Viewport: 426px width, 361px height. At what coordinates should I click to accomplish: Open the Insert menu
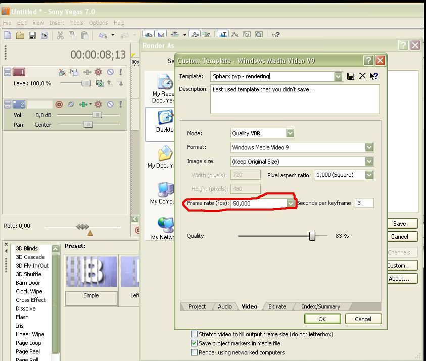[57, 23]
